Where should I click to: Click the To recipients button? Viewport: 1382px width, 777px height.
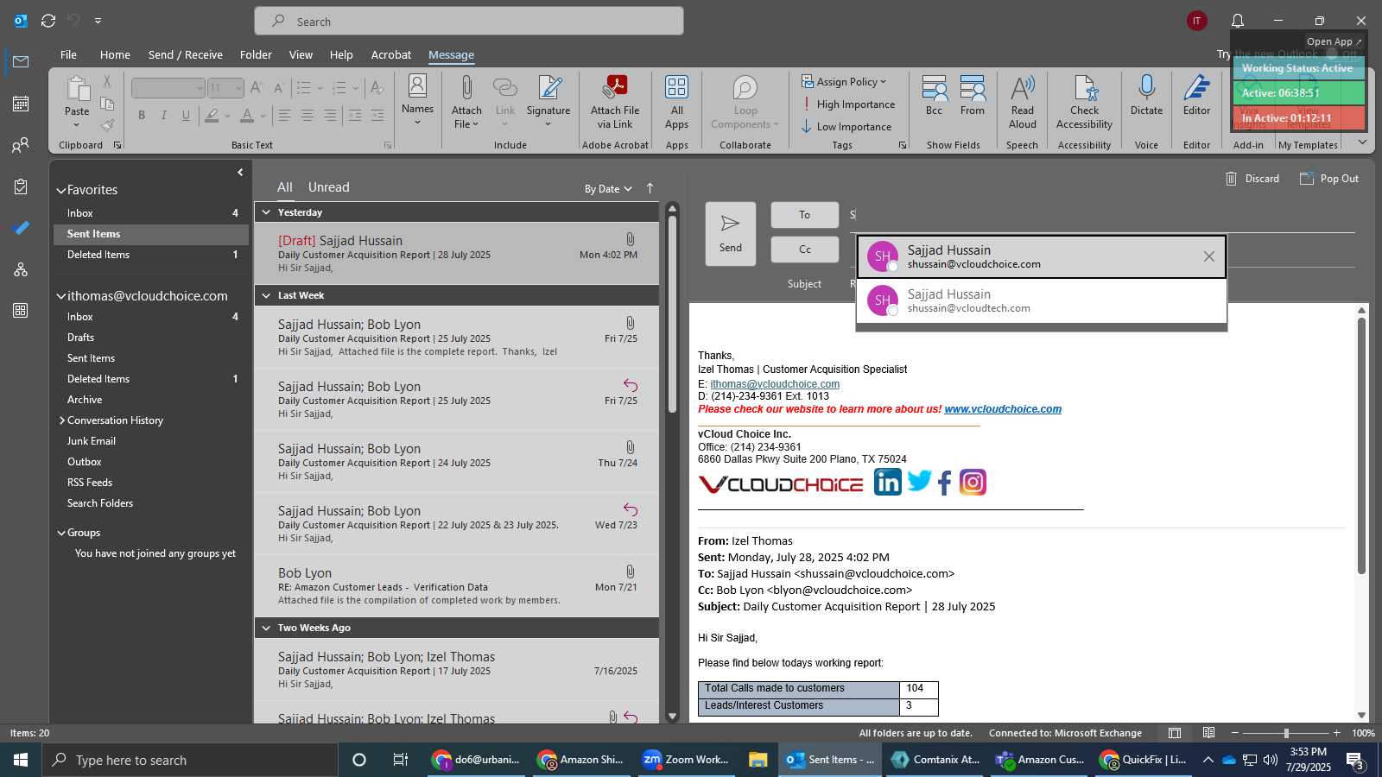[x=804, y=215]
